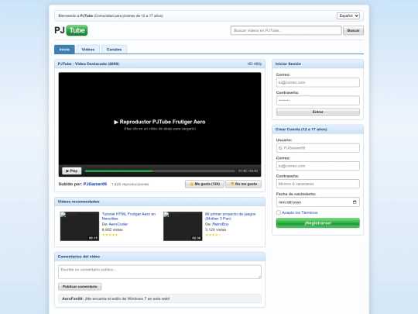The image size is (418, 314).
Task: Click the star rating under AeroCoder video
Action: point(110,235)
